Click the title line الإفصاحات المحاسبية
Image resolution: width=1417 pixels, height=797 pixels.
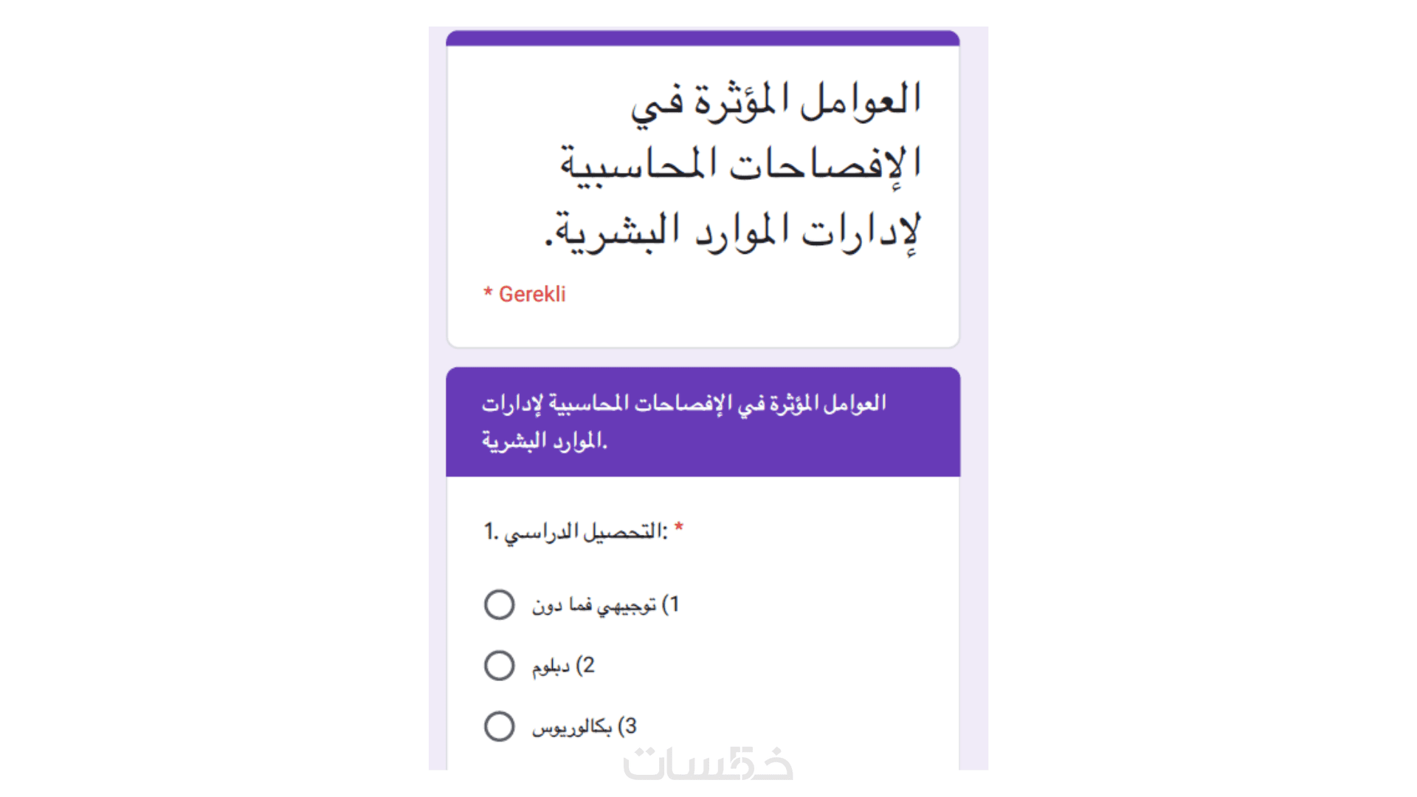click(740, 165)
